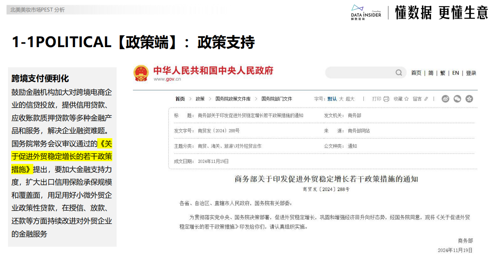Switch to traditional Chinese with 繁

(x=443, y=73)
